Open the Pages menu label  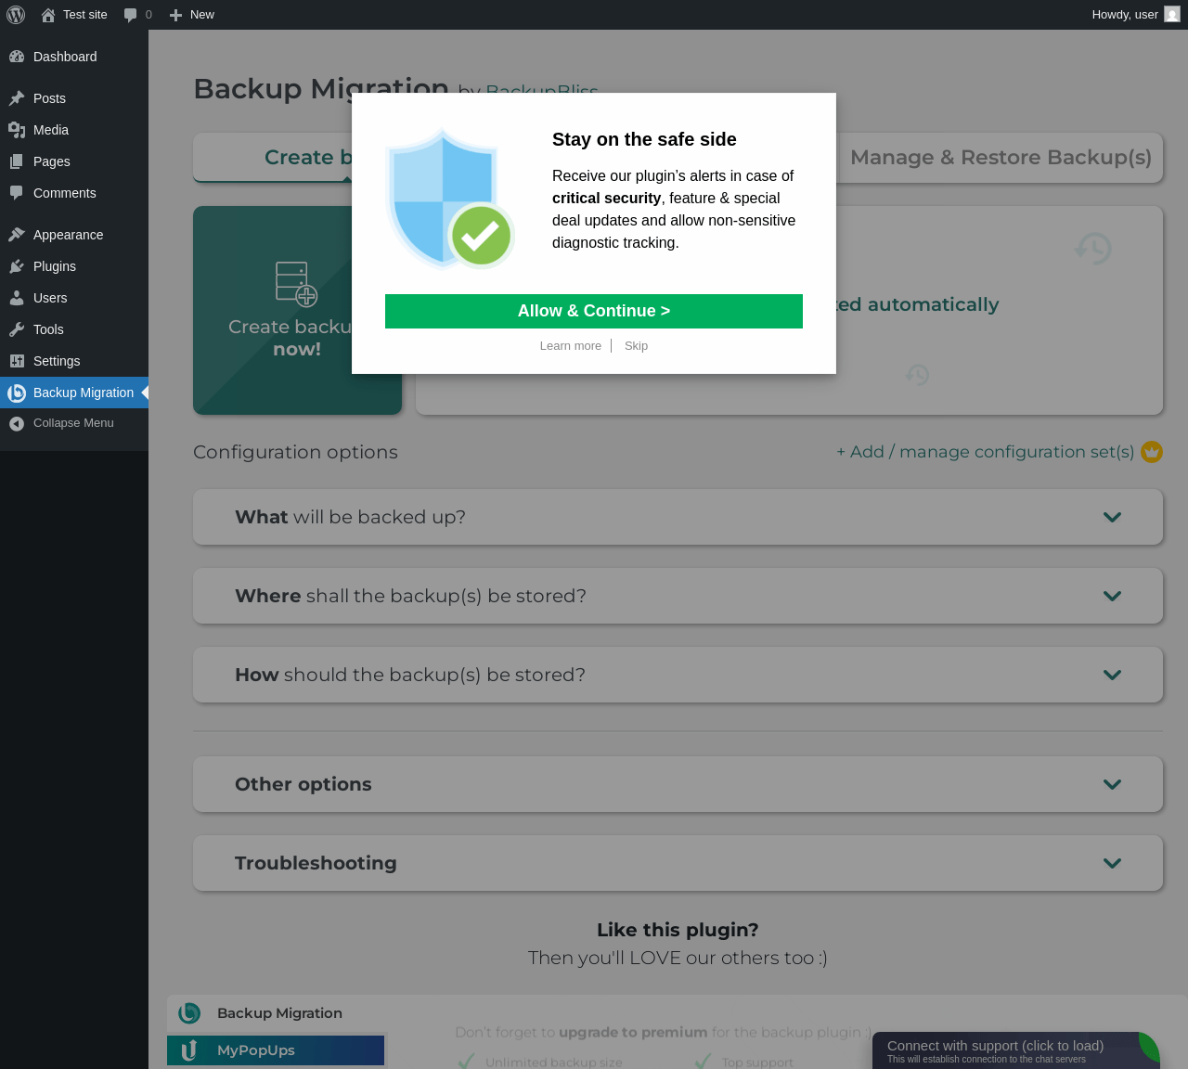tap(52, 161)
